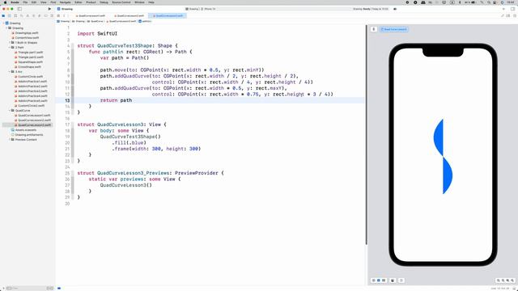Click the editor vertical scrollbar
The height and width of the screenshot is (291, 518).
click(x=367, y=135)
